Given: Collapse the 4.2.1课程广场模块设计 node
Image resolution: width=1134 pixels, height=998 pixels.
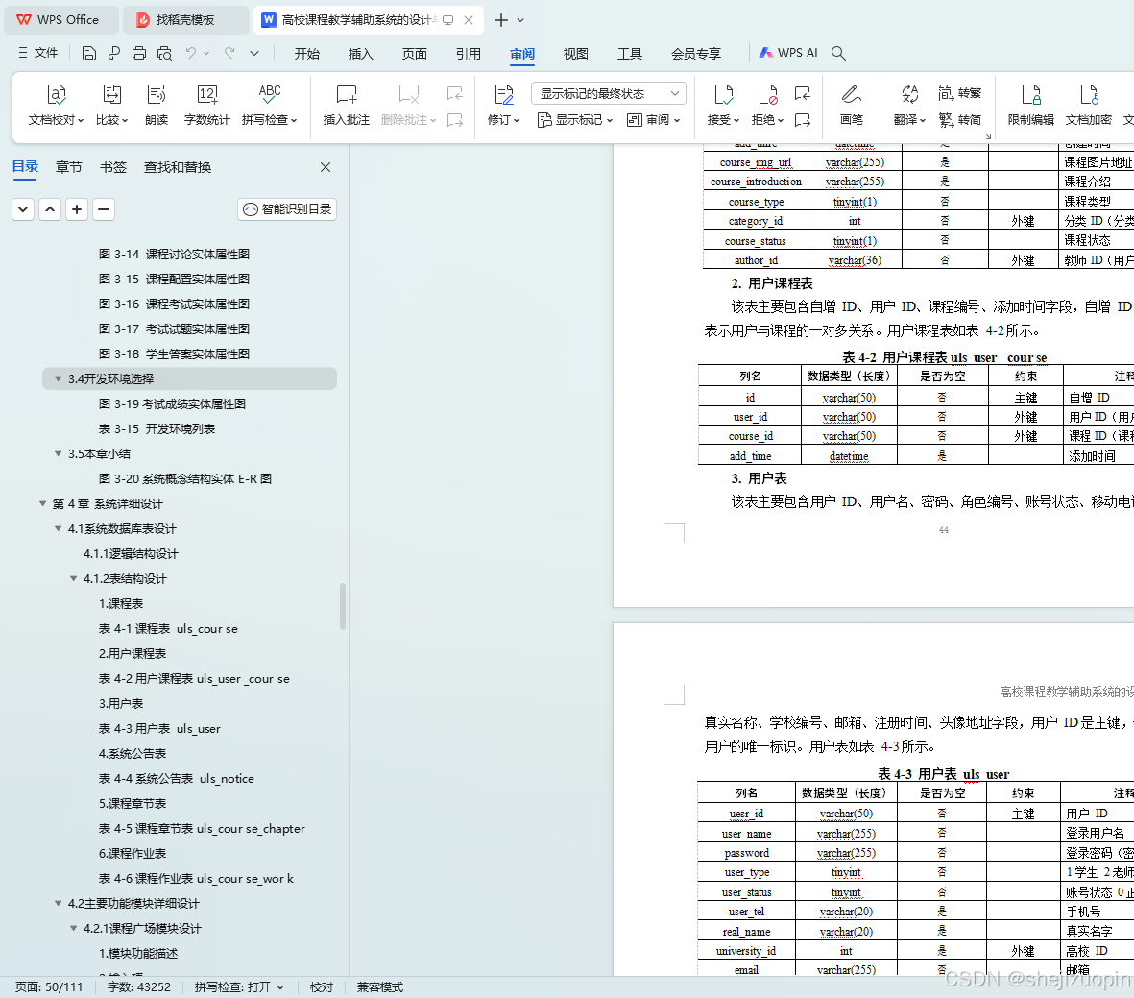Looking at the screenshot, I should [x=73, y=929].
